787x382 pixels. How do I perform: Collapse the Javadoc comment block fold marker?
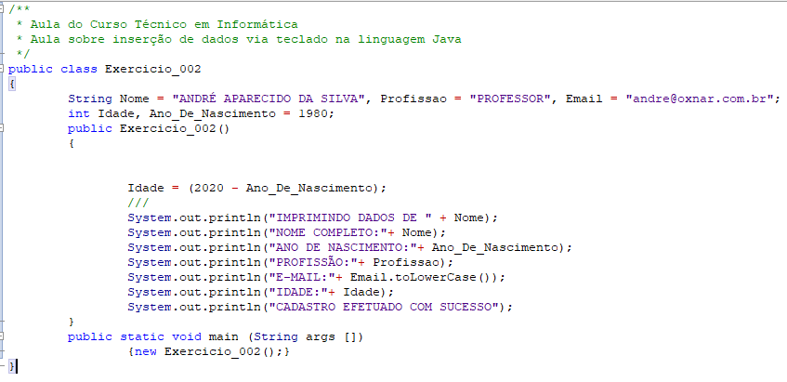pos(2,9)
